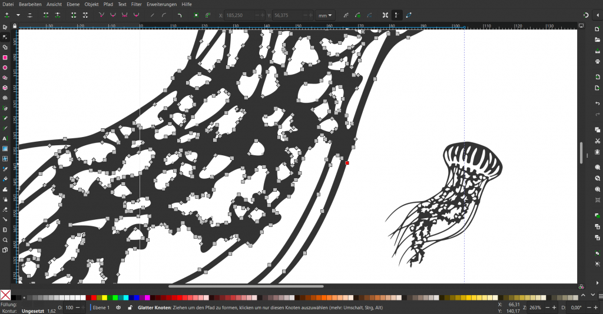Expand the insert node options arrow
This screenshot has height=314, width=603.
(x=18, y=15)
